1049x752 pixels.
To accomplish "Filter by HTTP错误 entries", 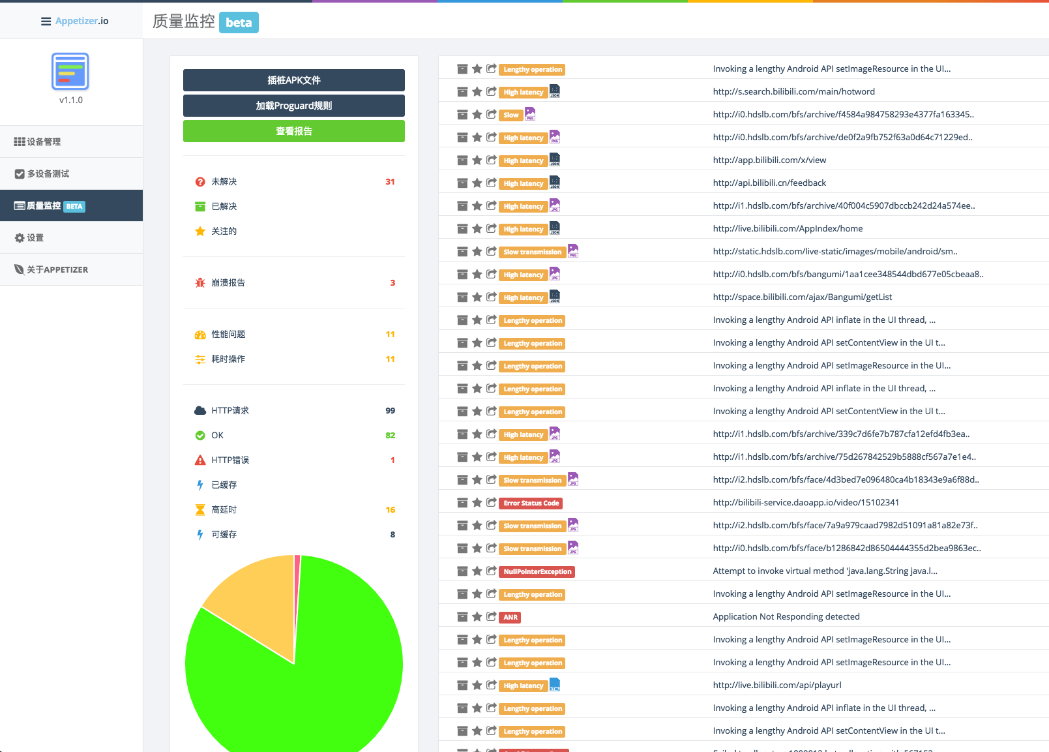I will [x=294, y=460].
